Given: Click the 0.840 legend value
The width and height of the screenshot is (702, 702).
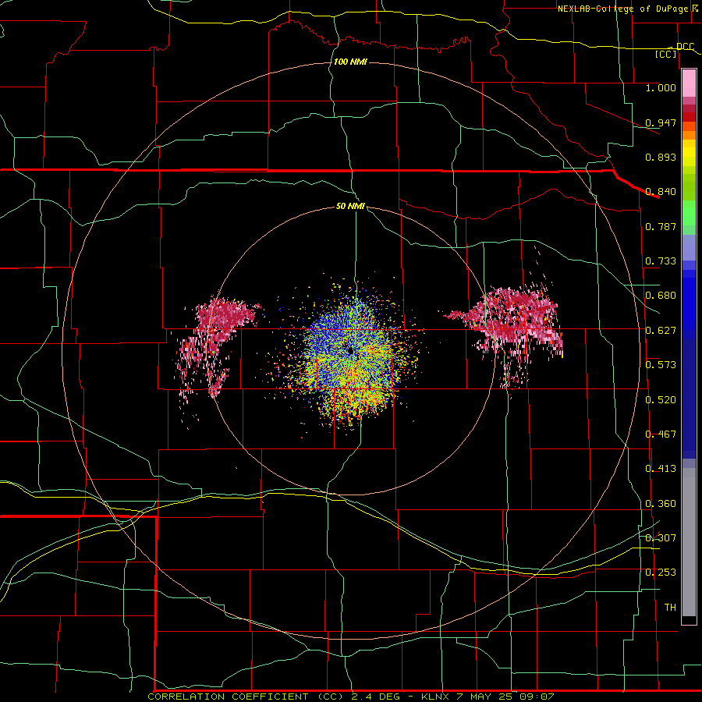Looking at the screenshot, I should coord(661,192).
